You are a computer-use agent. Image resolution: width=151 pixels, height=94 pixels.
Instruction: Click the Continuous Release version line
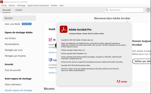(x=86, y=34)
